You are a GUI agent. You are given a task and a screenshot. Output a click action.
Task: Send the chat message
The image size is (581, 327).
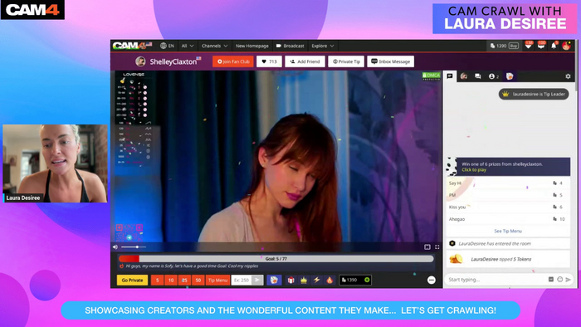click(569, 279)
